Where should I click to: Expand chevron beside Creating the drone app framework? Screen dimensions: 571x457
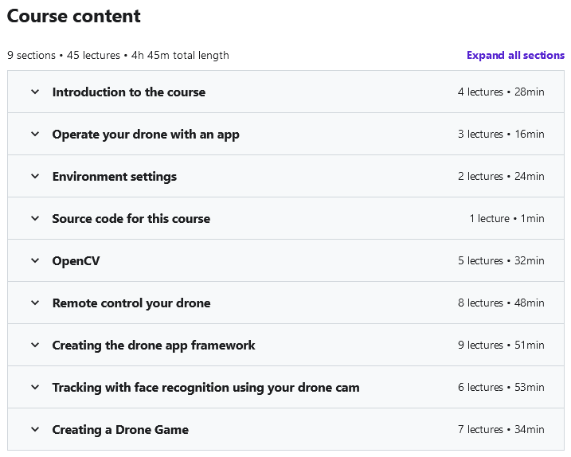[35, 345]
